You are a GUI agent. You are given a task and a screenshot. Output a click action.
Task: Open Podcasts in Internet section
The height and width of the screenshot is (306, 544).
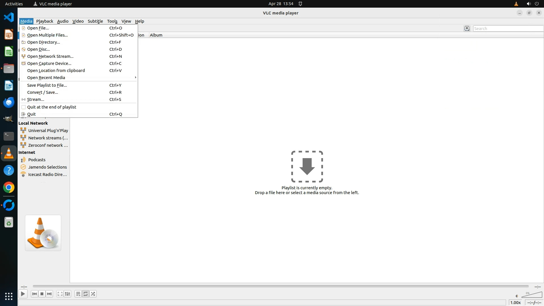click(x=37, y=160)
